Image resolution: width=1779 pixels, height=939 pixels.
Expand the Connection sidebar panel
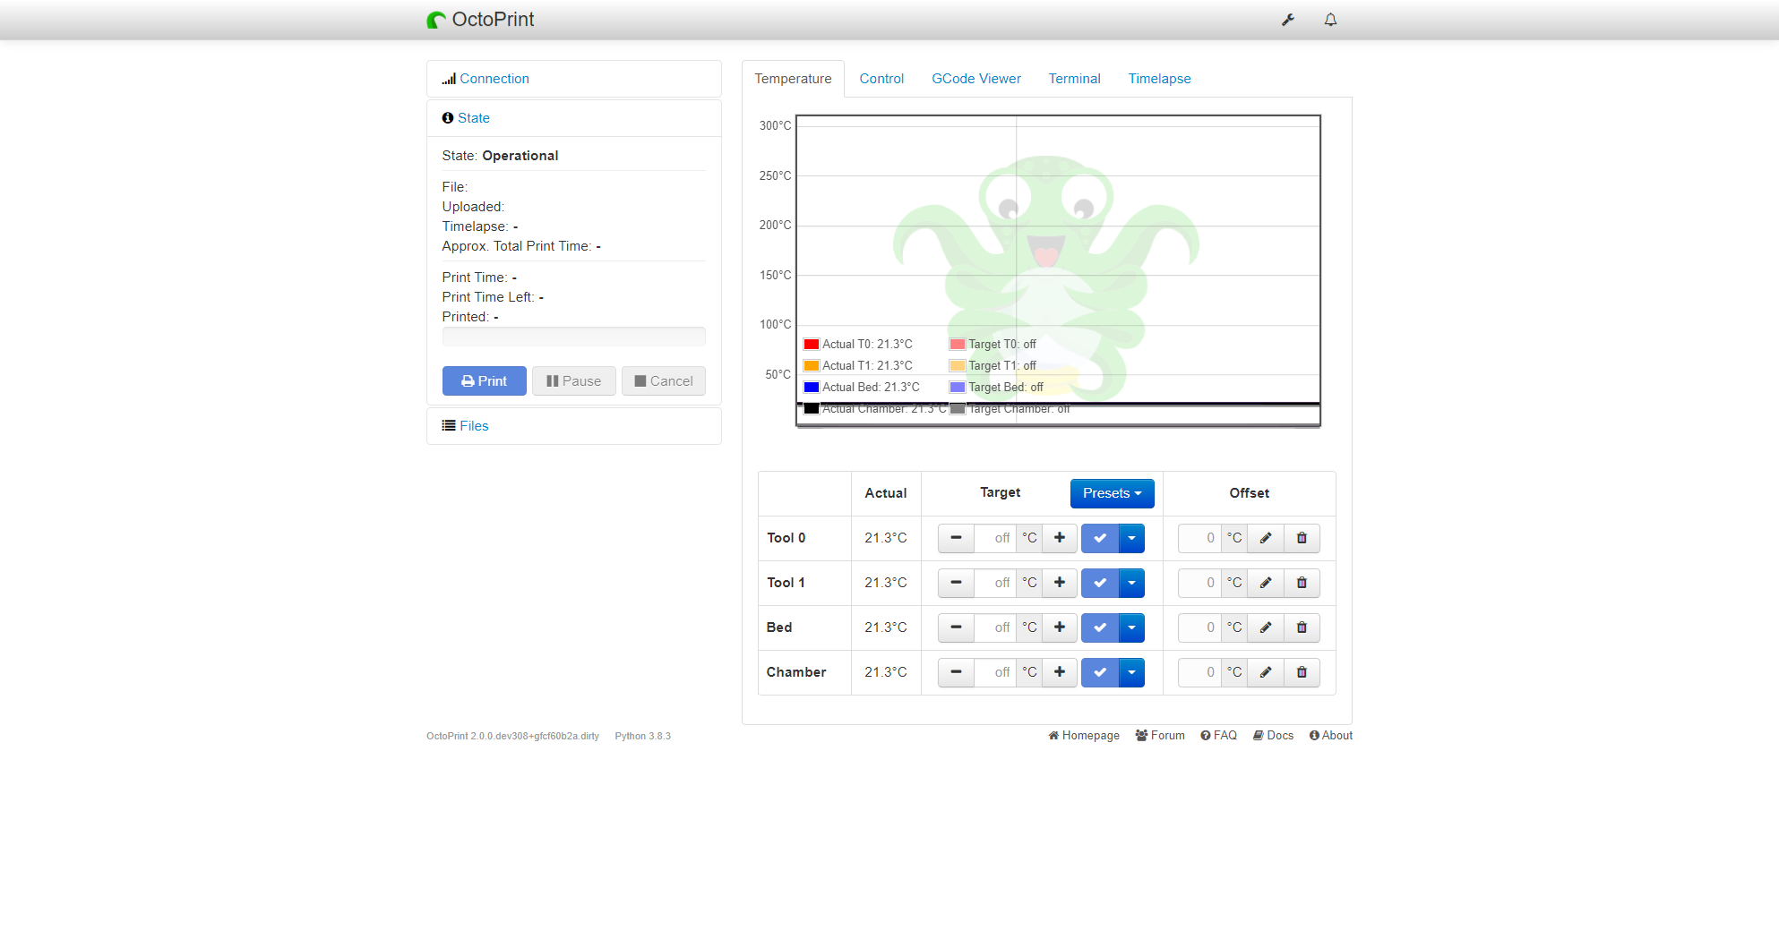(494, 79)
